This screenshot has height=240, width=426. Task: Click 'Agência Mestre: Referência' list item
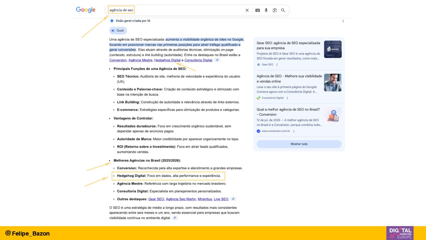click(172, 184)
